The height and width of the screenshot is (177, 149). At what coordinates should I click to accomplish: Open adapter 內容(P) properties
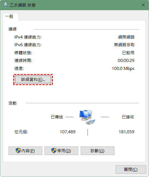point(25,151)
